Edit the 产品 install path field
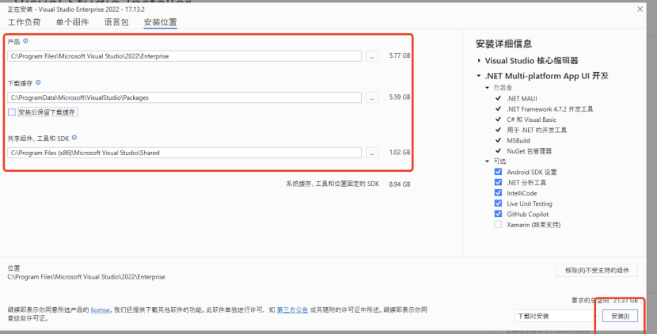This screenshot has height=334, width=657. 184,56
